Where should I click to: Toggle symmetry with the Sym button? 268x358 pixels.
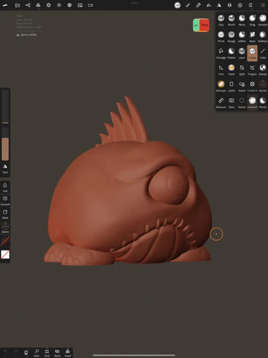pyautogui.click(x=5, y=168)
